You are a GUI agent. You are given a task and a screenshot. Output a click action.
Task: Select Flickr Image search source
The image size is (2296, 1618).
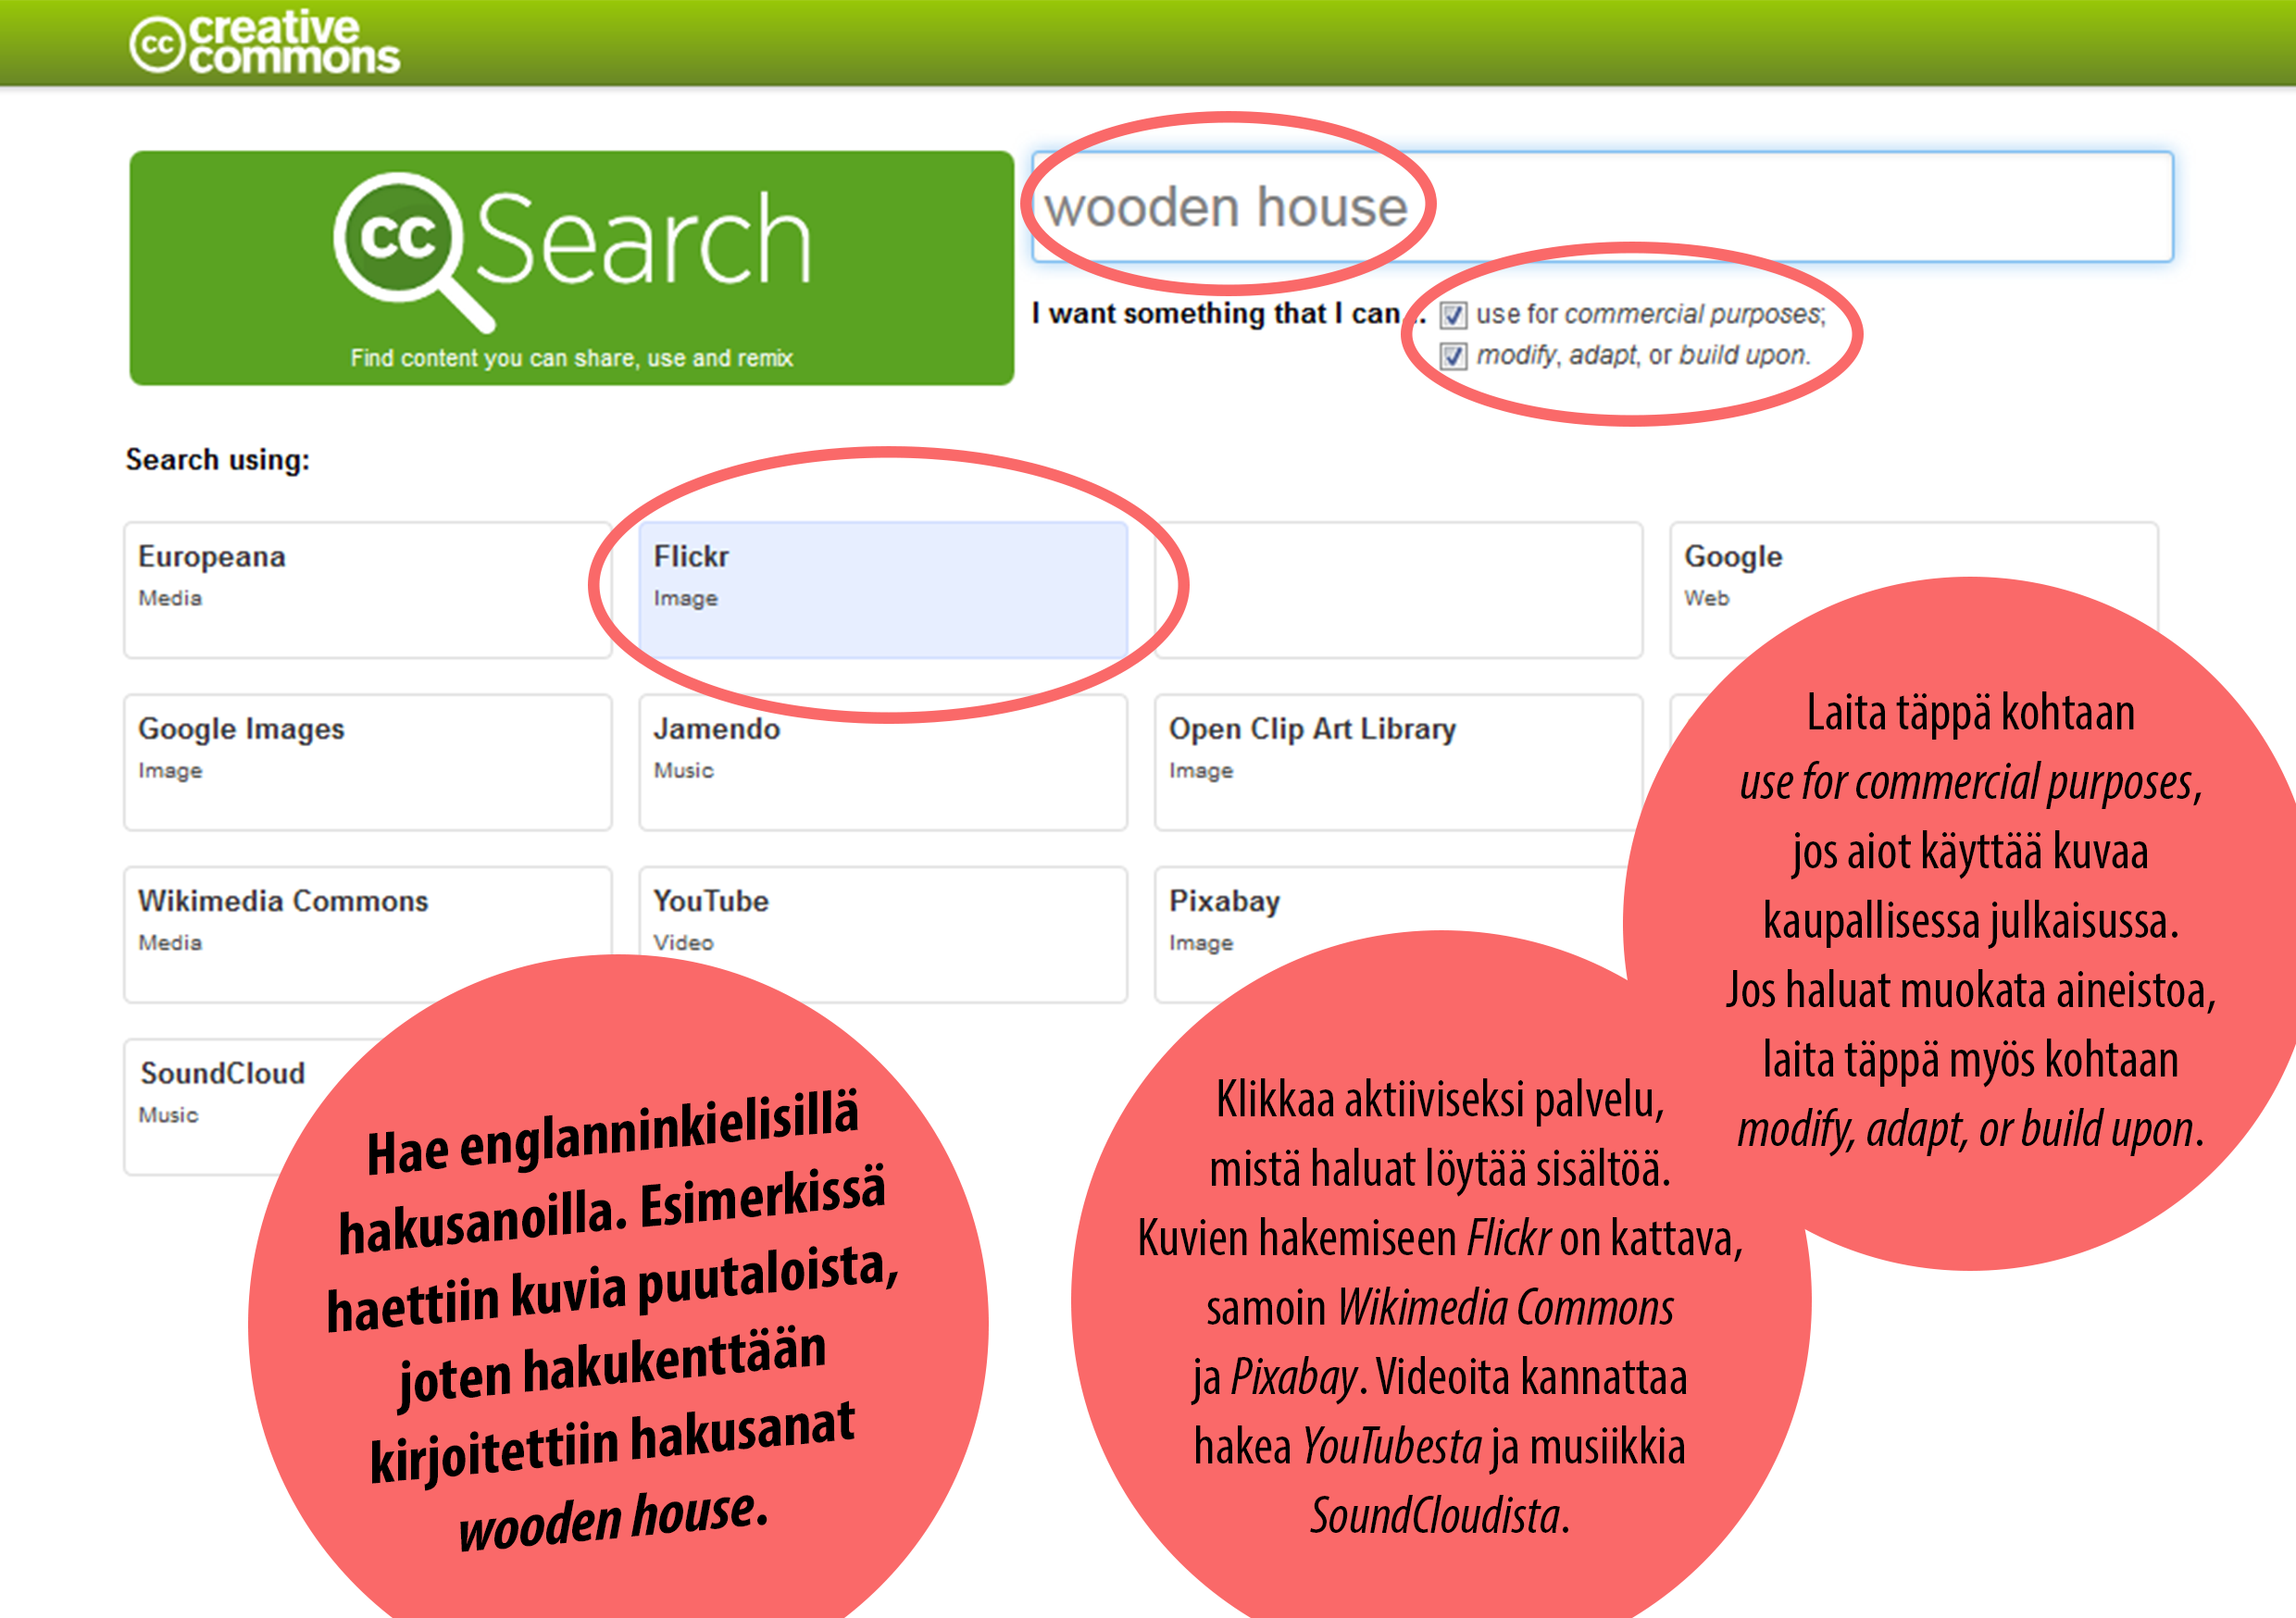pos(883,590)
